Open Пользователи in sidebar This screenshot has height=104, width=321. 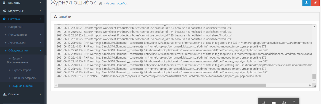pyautogui.click(x=17, y=35)
